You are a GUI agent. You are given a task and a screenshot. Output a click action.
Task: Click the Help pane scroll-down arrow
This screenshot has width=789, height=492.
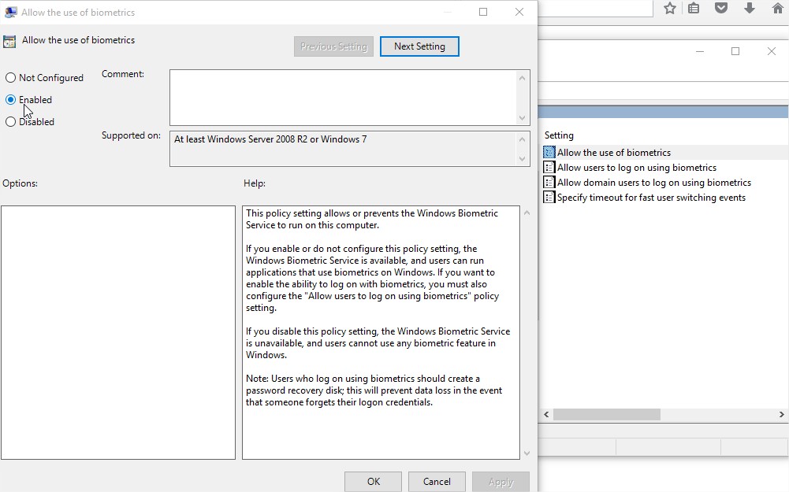526,453
